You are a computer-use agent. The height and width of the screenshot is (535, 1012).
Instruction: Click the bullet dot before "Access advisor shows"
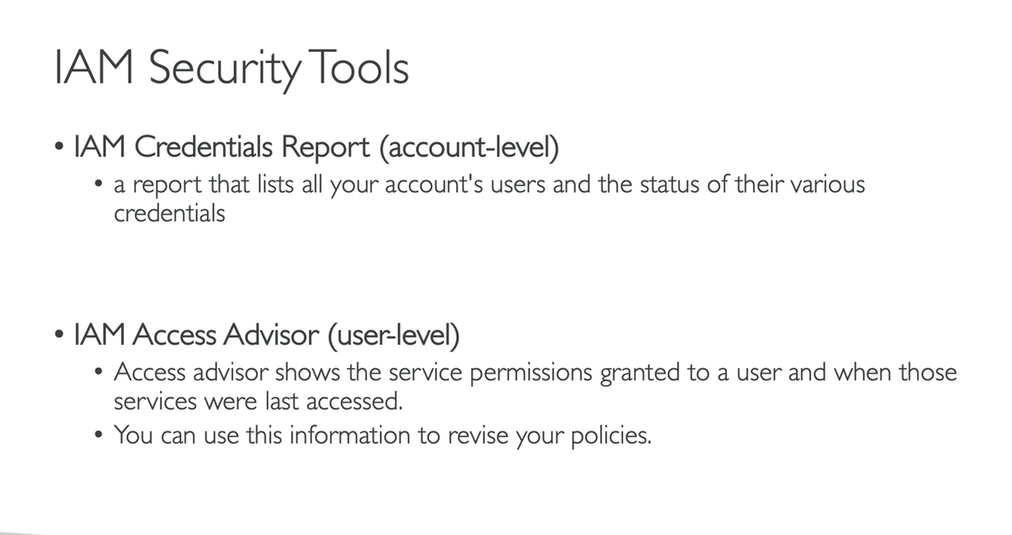99,371
